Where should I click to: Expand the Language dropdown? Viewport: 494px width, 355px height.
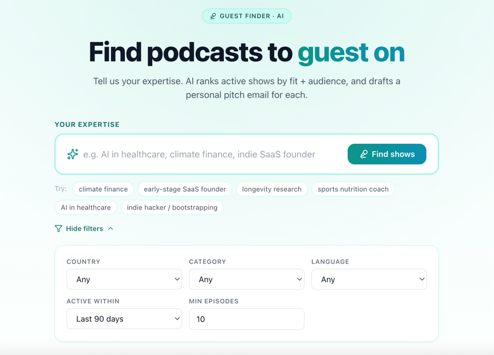coord(369,279)
